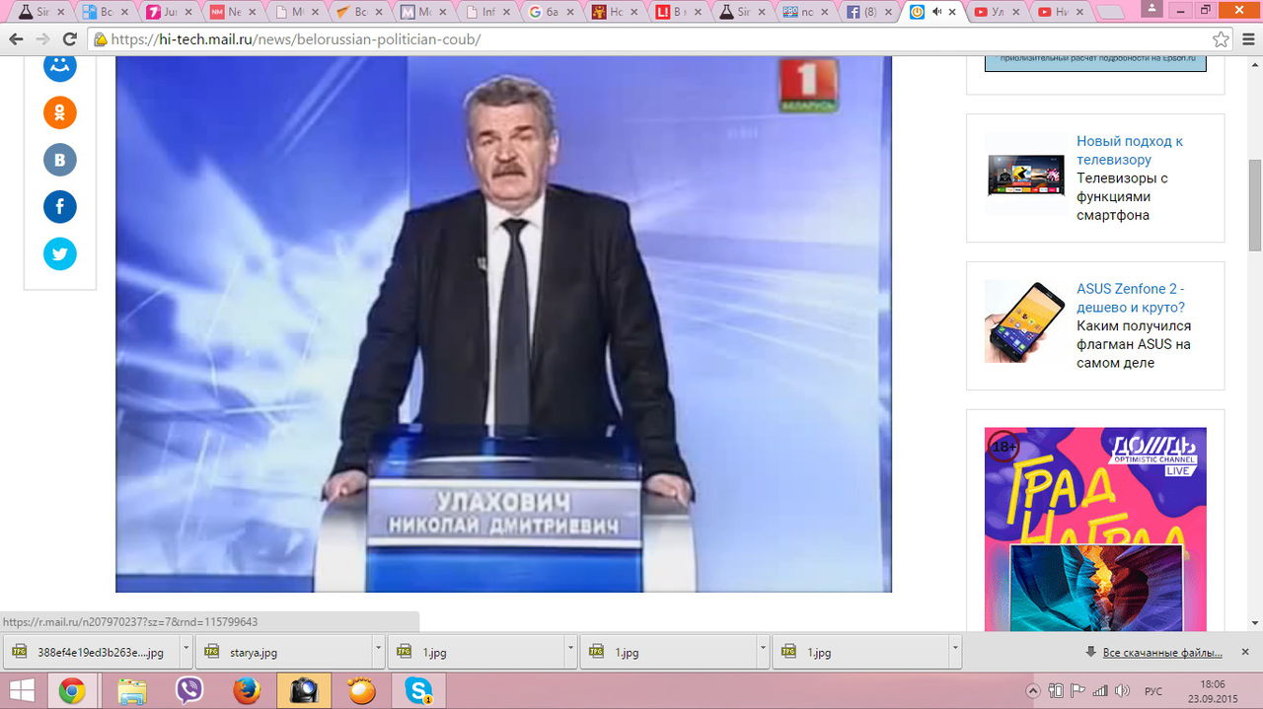Open the Дождь 'Град наград' ad banner
Viewport: 1263px width, 709px height.
(x=1095, y=530)
